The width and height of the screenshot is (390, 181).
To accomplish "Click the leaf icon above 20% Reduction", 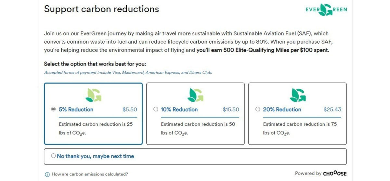I will point(297,95).
